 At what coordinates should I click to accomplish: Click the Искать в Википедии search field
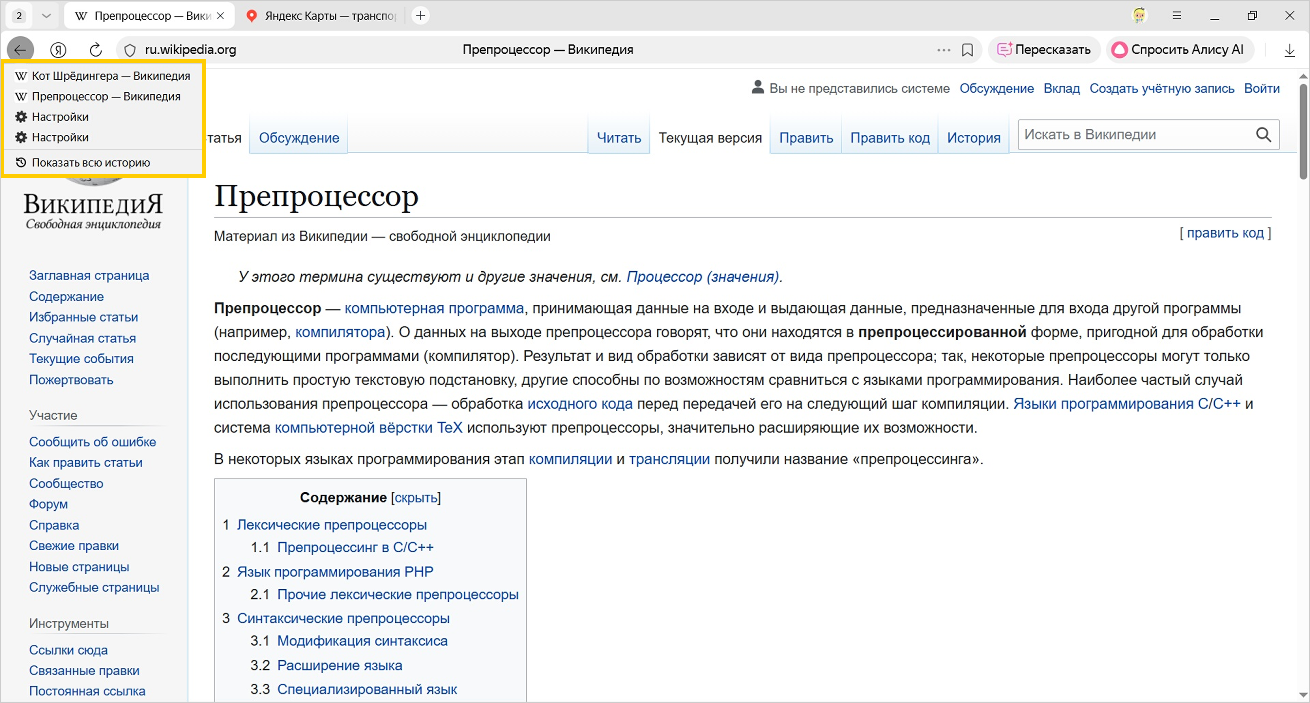(1134, 135)
